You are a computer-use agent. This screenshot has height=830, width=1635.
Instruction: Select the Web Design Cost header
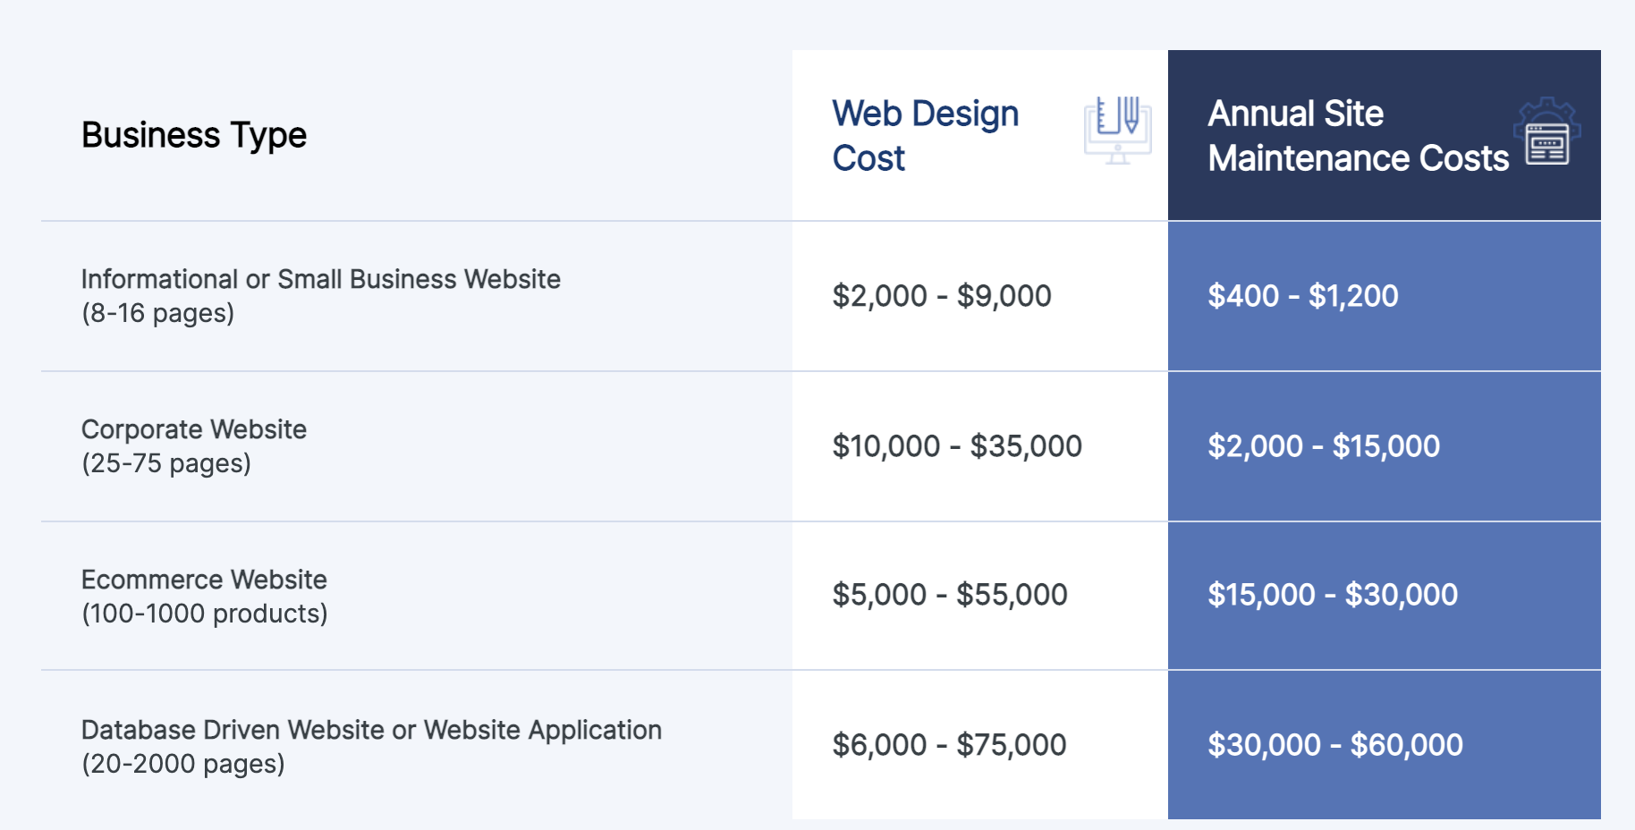point(926,135)
